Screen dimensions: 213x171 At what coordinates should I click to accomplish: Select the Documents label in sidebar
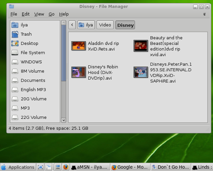click(33, 80)
